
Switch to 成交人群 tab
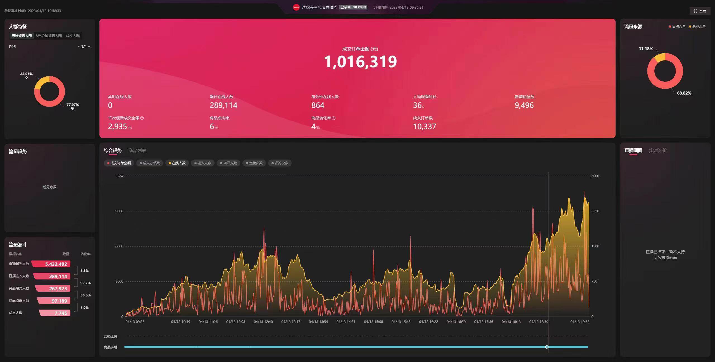[73, 36]
